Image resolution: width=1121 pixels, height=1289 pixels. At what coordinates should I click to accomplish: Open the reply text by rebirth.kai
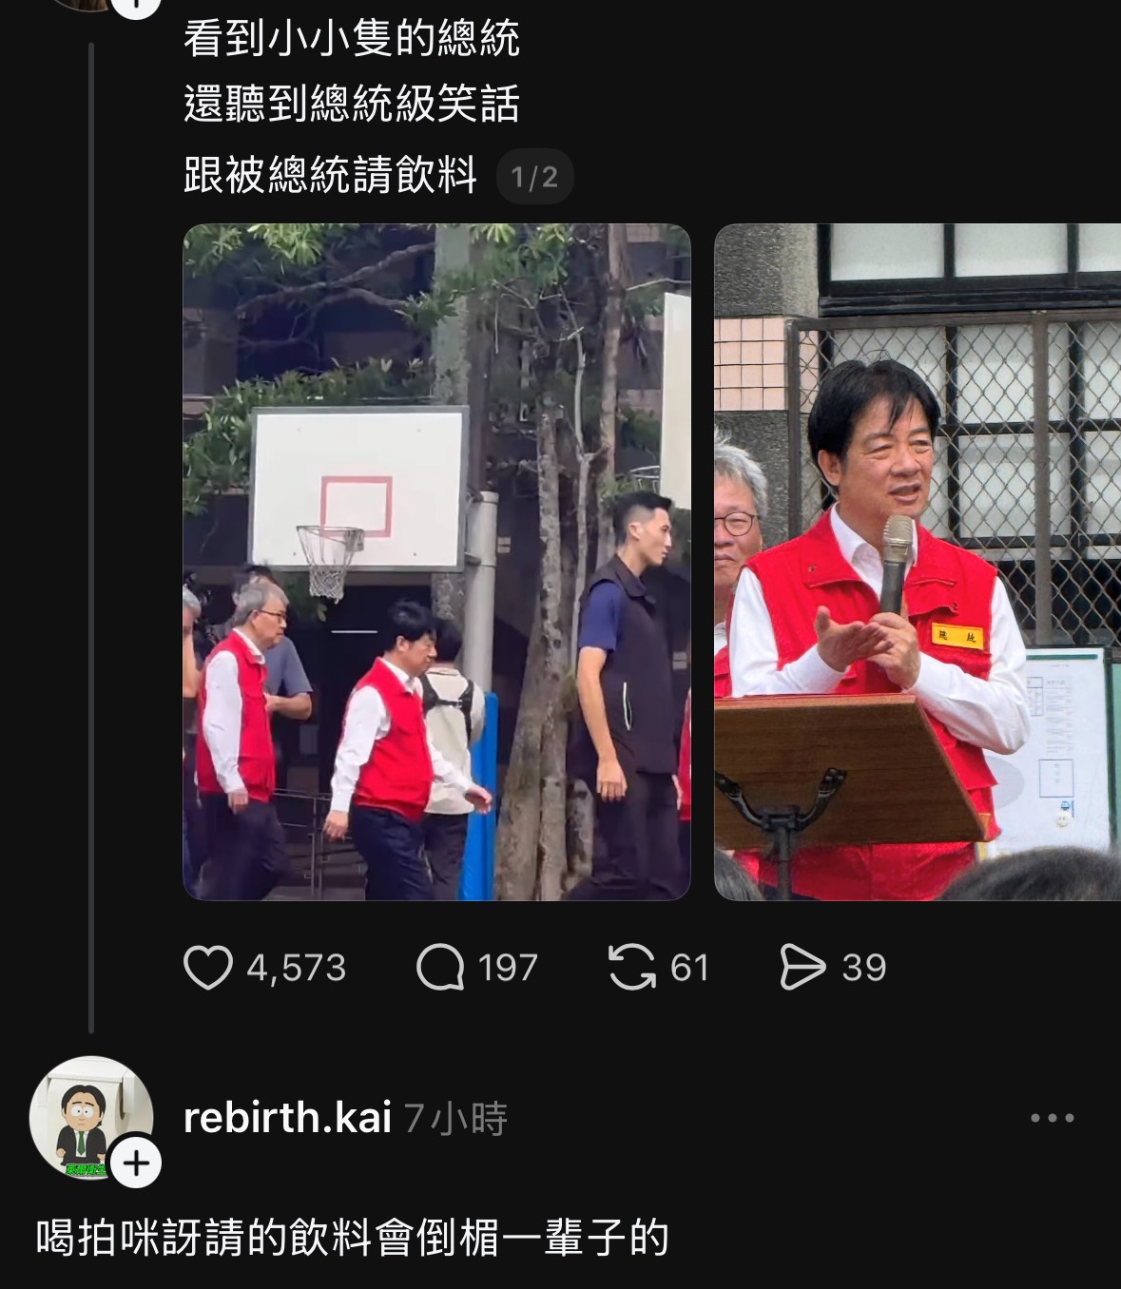tap(353, 1238)
